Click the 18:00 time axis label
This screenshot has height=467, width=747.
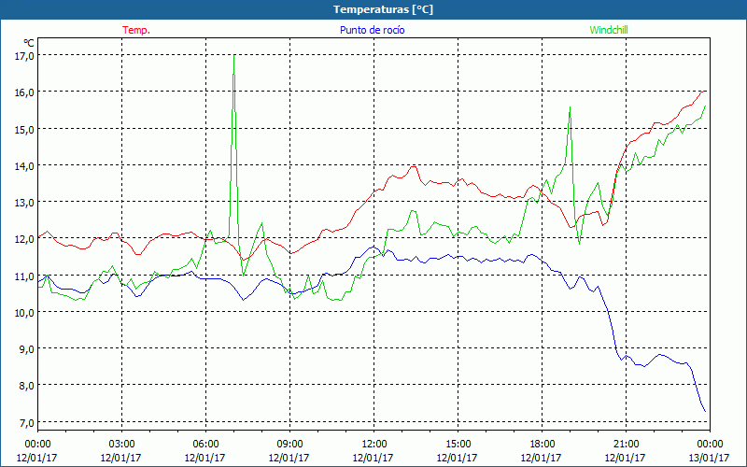[543, 445]
